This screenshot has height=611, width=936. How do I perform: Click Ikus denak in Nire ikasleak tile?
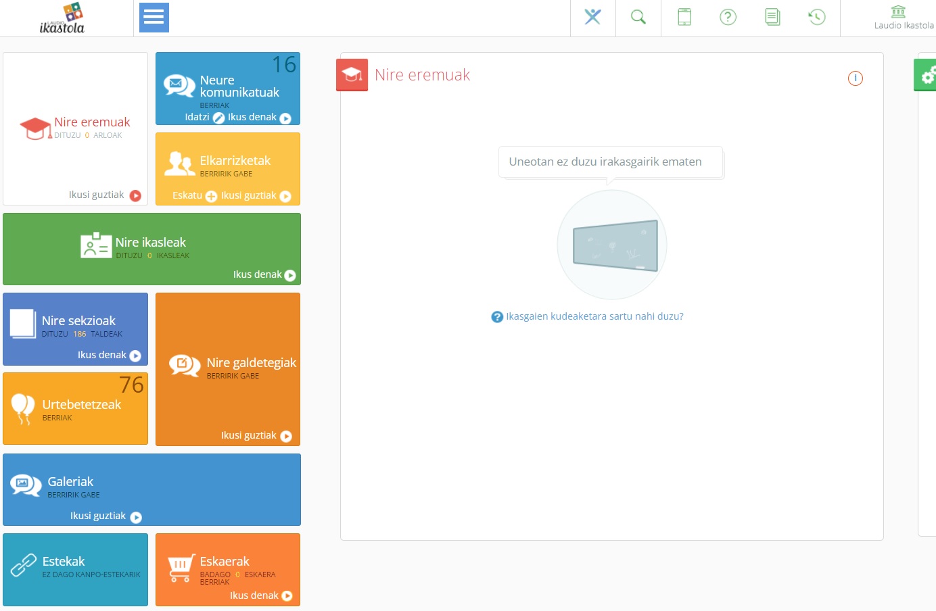(264, 275)
